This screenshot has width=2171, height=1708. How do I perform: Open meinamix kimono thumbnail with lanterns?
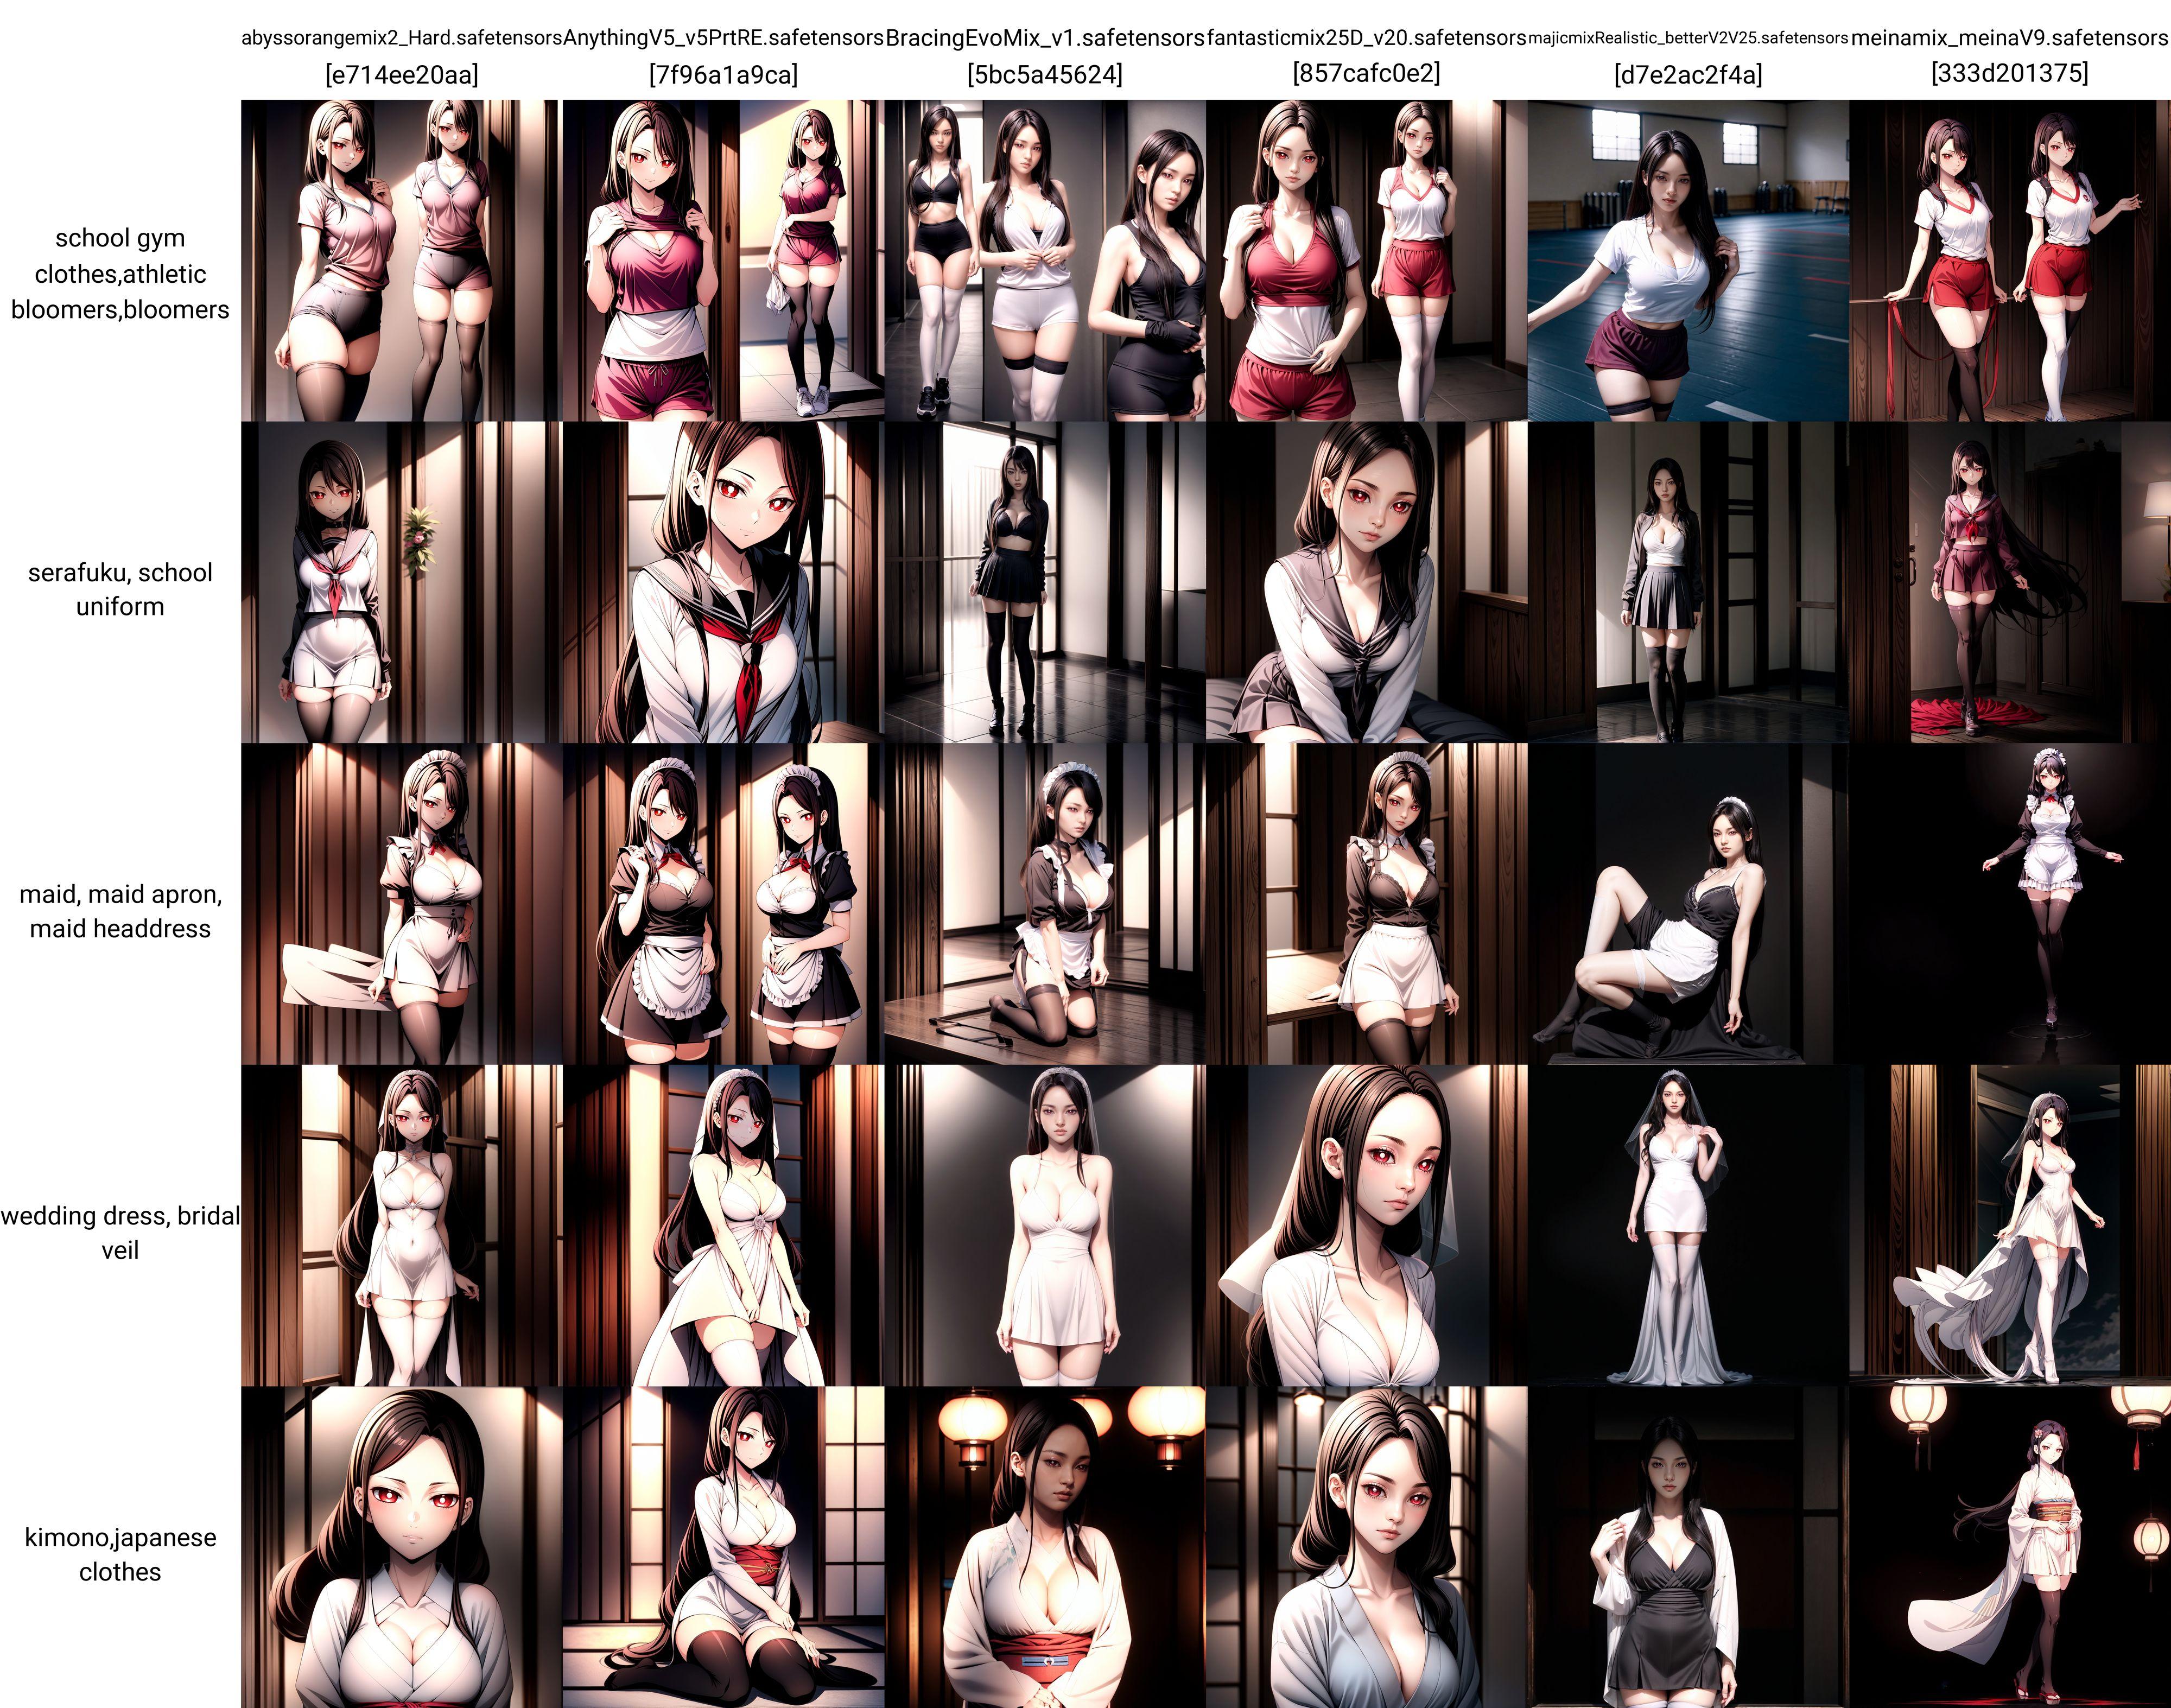coord(2009,1546)
